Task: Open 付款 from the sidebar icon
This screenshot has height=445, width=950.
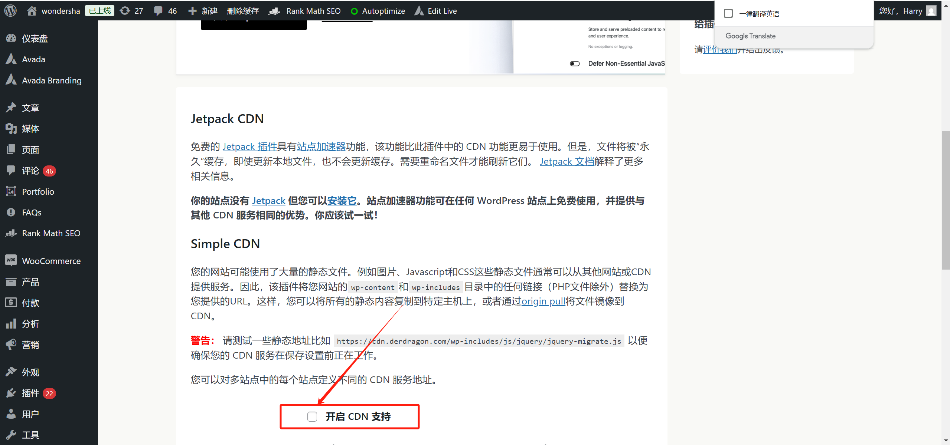Action: pyautogui.click(x=11, y=303)
